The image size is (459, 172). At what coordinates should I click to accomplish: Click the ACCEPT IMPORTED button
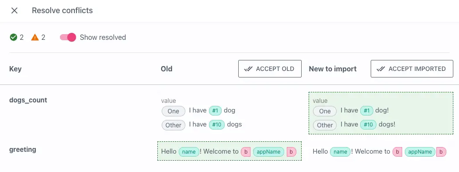click(x=412, y=69)
